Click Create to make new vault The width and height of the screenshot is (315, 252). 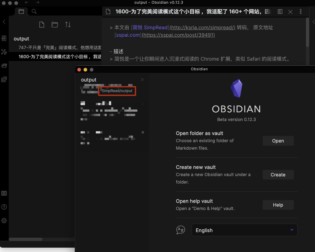pos(278,175)
